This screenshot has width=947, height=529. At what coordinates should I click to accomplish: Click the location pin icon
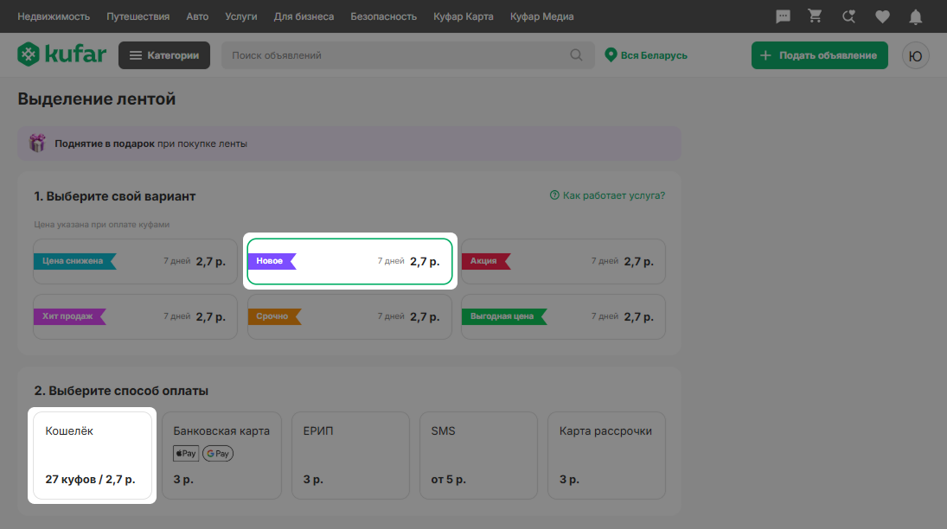click(x=611, y=55)
